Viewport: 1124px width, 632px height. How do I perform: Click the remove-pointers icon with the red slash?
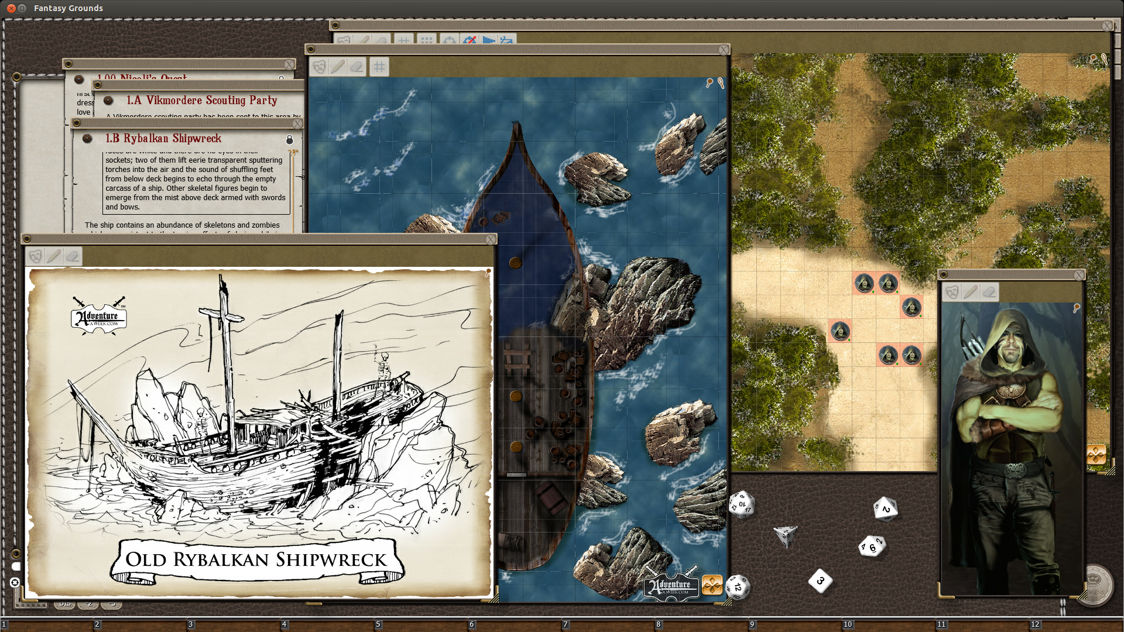(469, 40)
